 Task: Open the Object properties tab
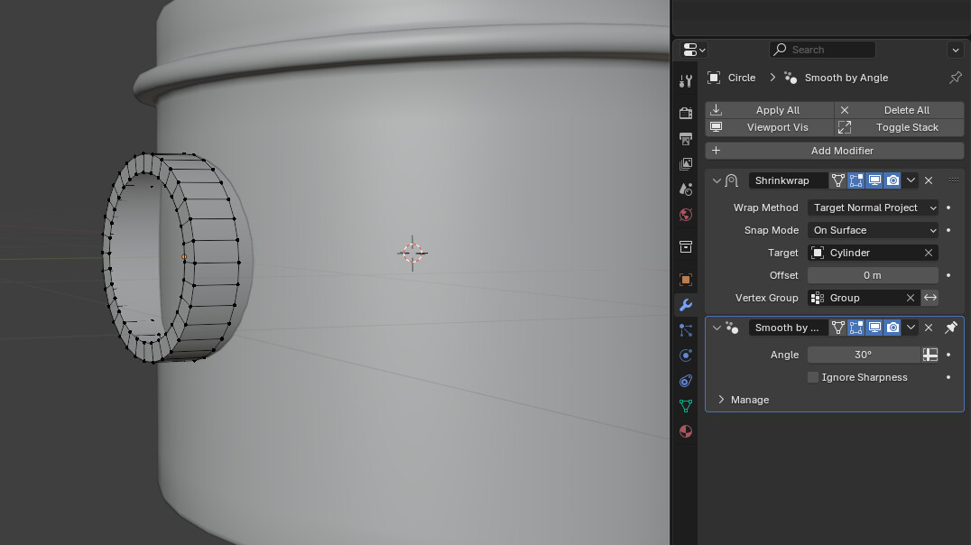pos(686,280)
